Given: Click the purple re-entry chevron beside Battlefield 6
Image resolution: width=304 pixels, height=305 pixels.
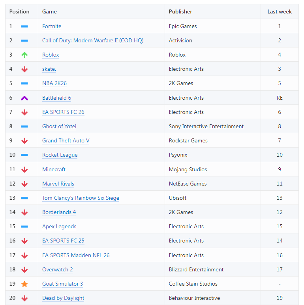Looking at the screenshot, I should click(24, 98).
